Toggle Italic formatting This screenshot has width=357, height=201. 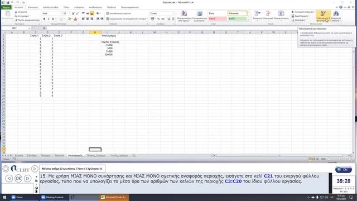coord(49,18)
